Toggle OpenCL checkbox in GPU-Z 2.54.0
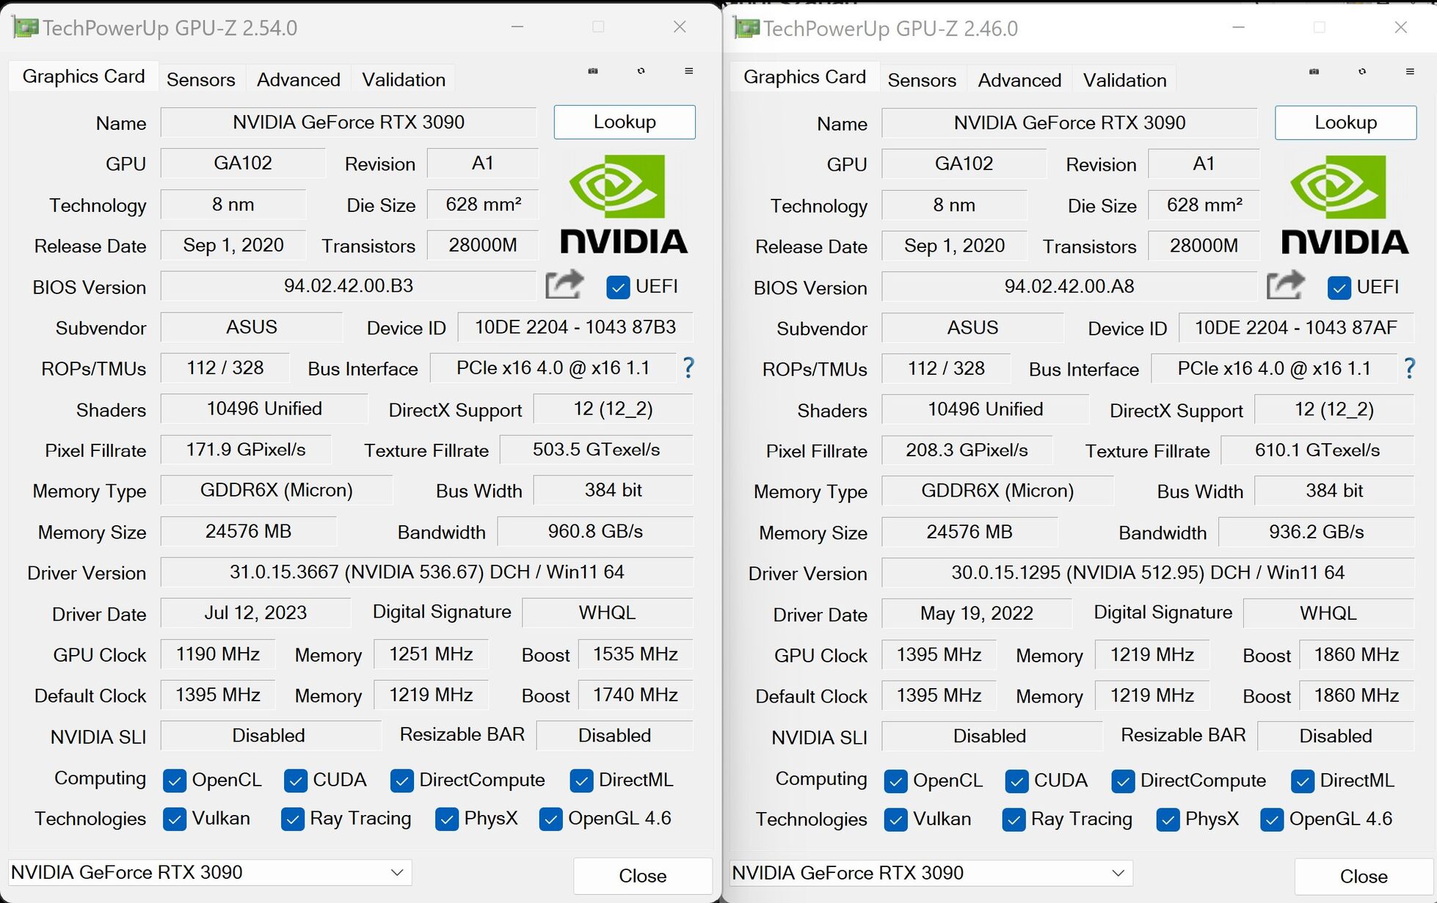Image resolution: width=1437 pixels, height=903 pixels. point(175,780)
